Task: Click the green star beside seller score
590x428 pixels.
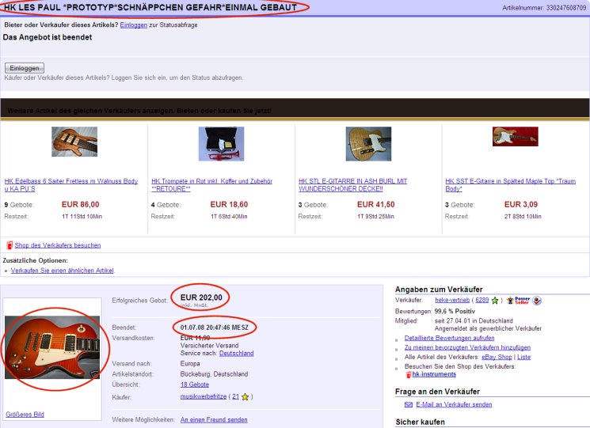Action: [495, 301]
